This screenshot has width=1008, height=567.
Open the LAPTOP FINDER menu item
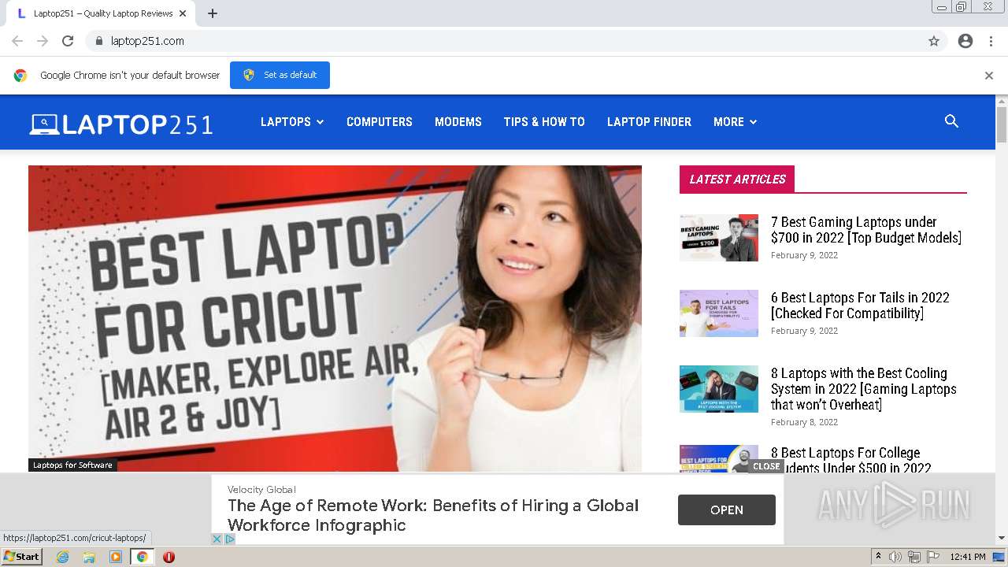649,122
